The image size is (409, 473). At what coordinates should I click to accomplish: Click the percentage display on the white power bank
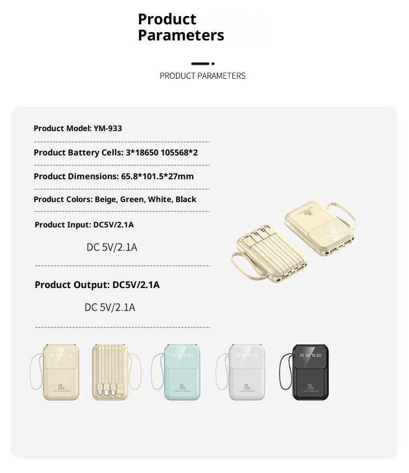(x=245, y=355)
